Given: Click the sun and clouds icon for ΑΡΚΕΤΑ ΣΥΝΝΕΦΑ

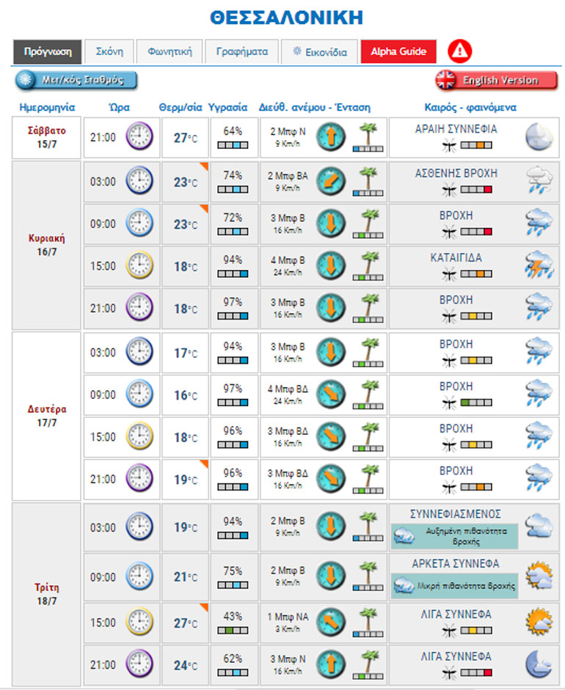Looking at the screenshot, I should pyautogui.click(x=539, y=576).
